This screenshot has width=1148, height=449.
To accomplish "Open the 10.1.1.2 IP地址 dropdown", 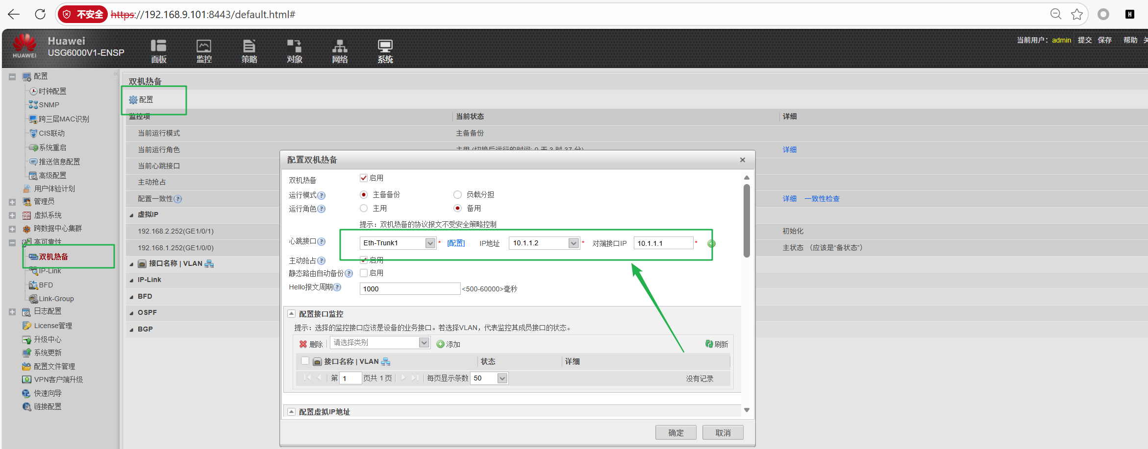I will click(574, 243).
